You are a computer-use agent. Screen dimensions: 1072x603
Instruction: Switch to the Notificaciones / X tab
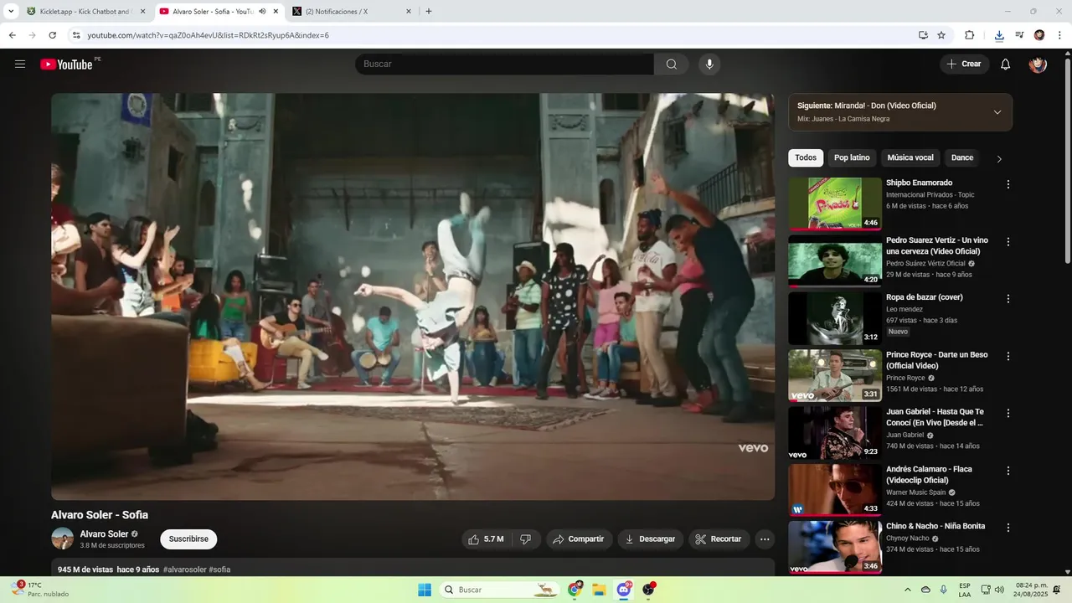tap(352, 12)
